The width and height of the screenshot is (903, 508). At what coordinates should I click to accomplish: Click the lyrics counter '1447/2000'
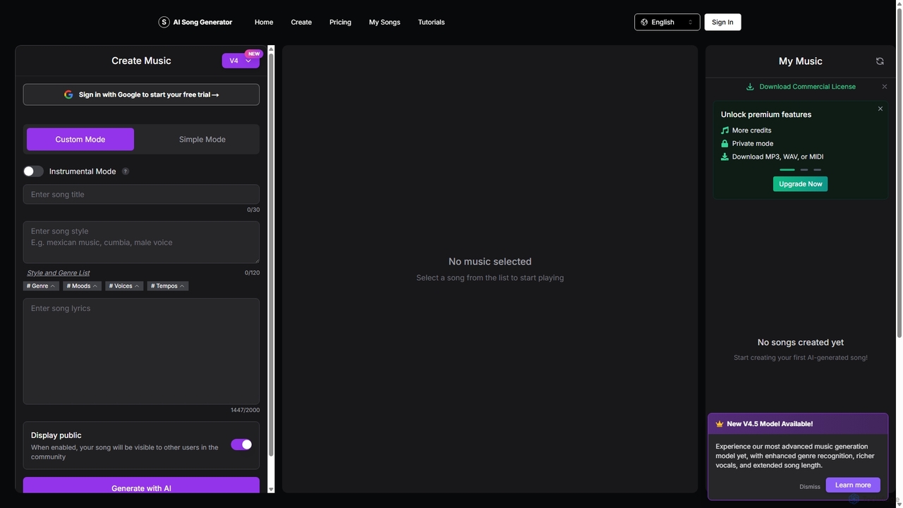pyautogui.click(x=245, y=410)
